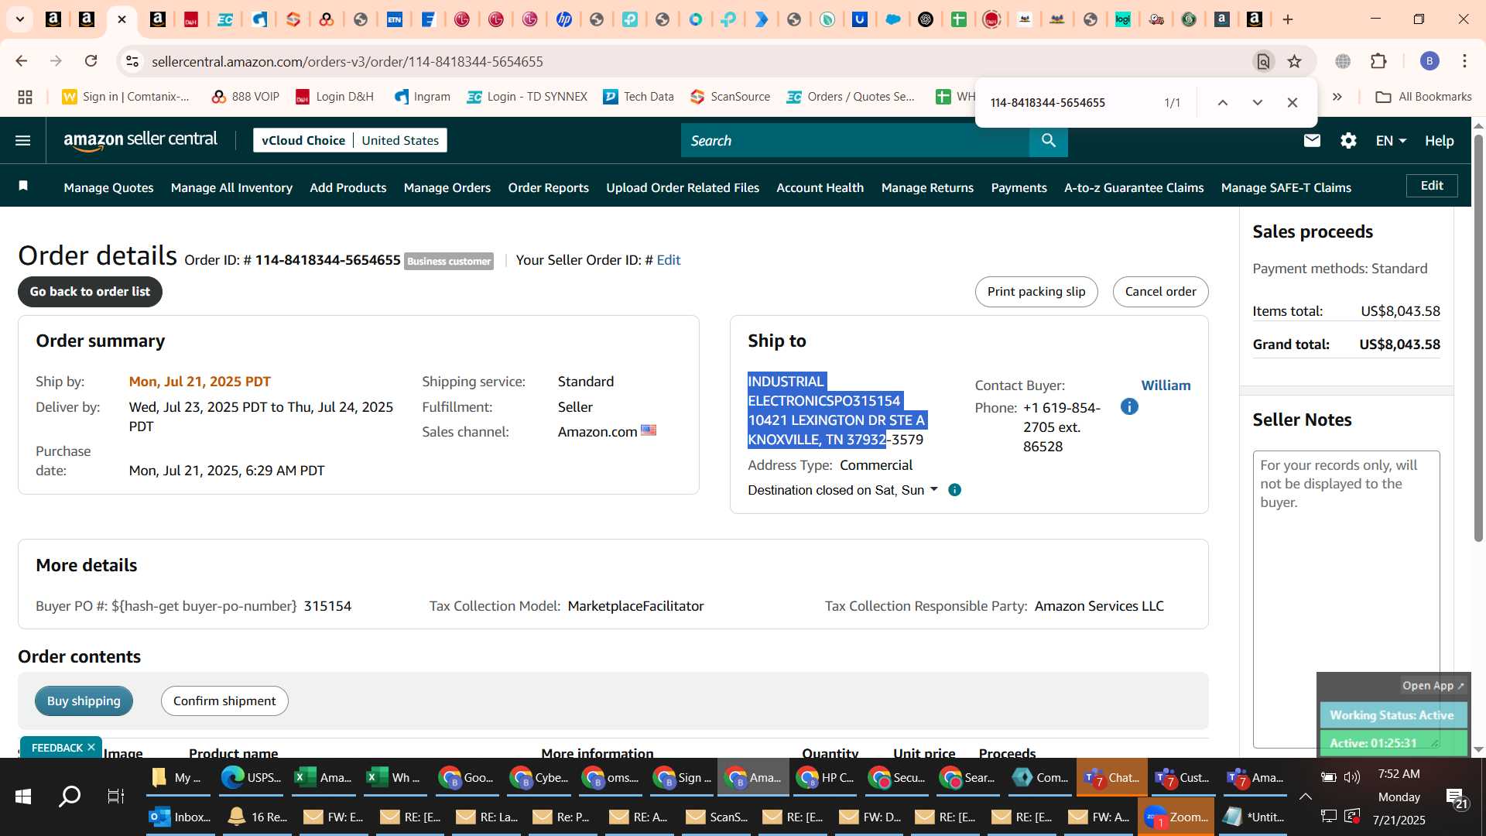1486x836 pixels.
Task: Reload the current page
Action: 91,61
